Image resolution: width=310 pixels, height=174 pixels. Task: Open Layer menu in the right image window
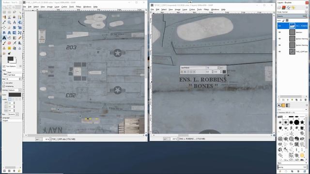(x=185, y=10)
